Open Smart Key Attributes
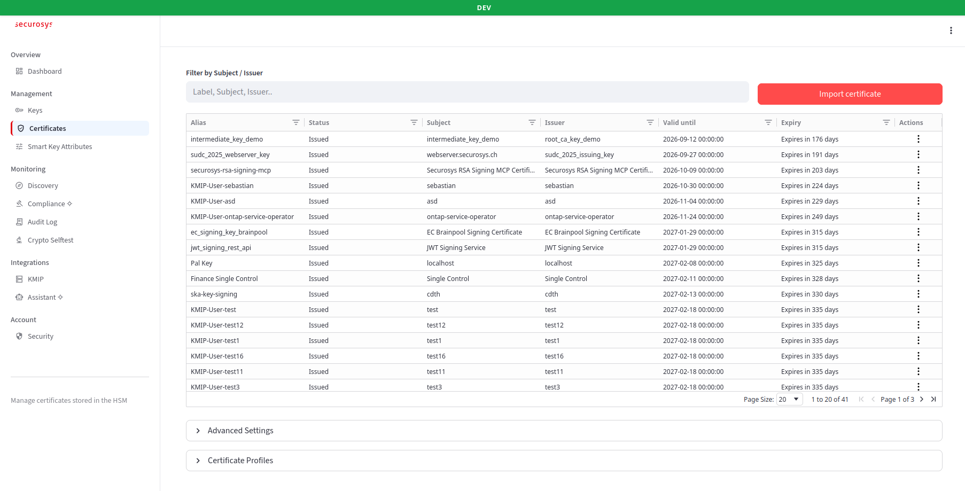The height and width of the screenshot is (491, 965). click(59, 146)
